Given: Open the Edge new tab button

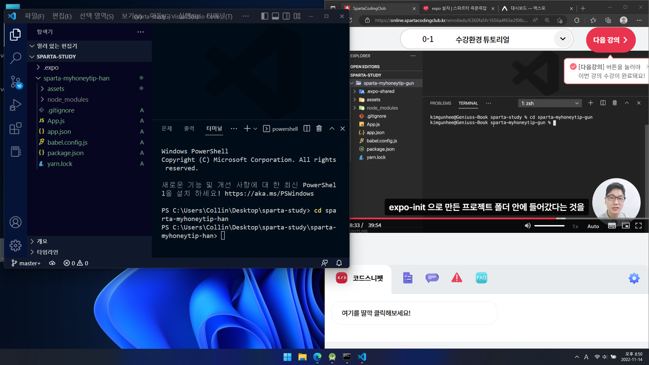Looking at the screenshot, I should [583, 8].
